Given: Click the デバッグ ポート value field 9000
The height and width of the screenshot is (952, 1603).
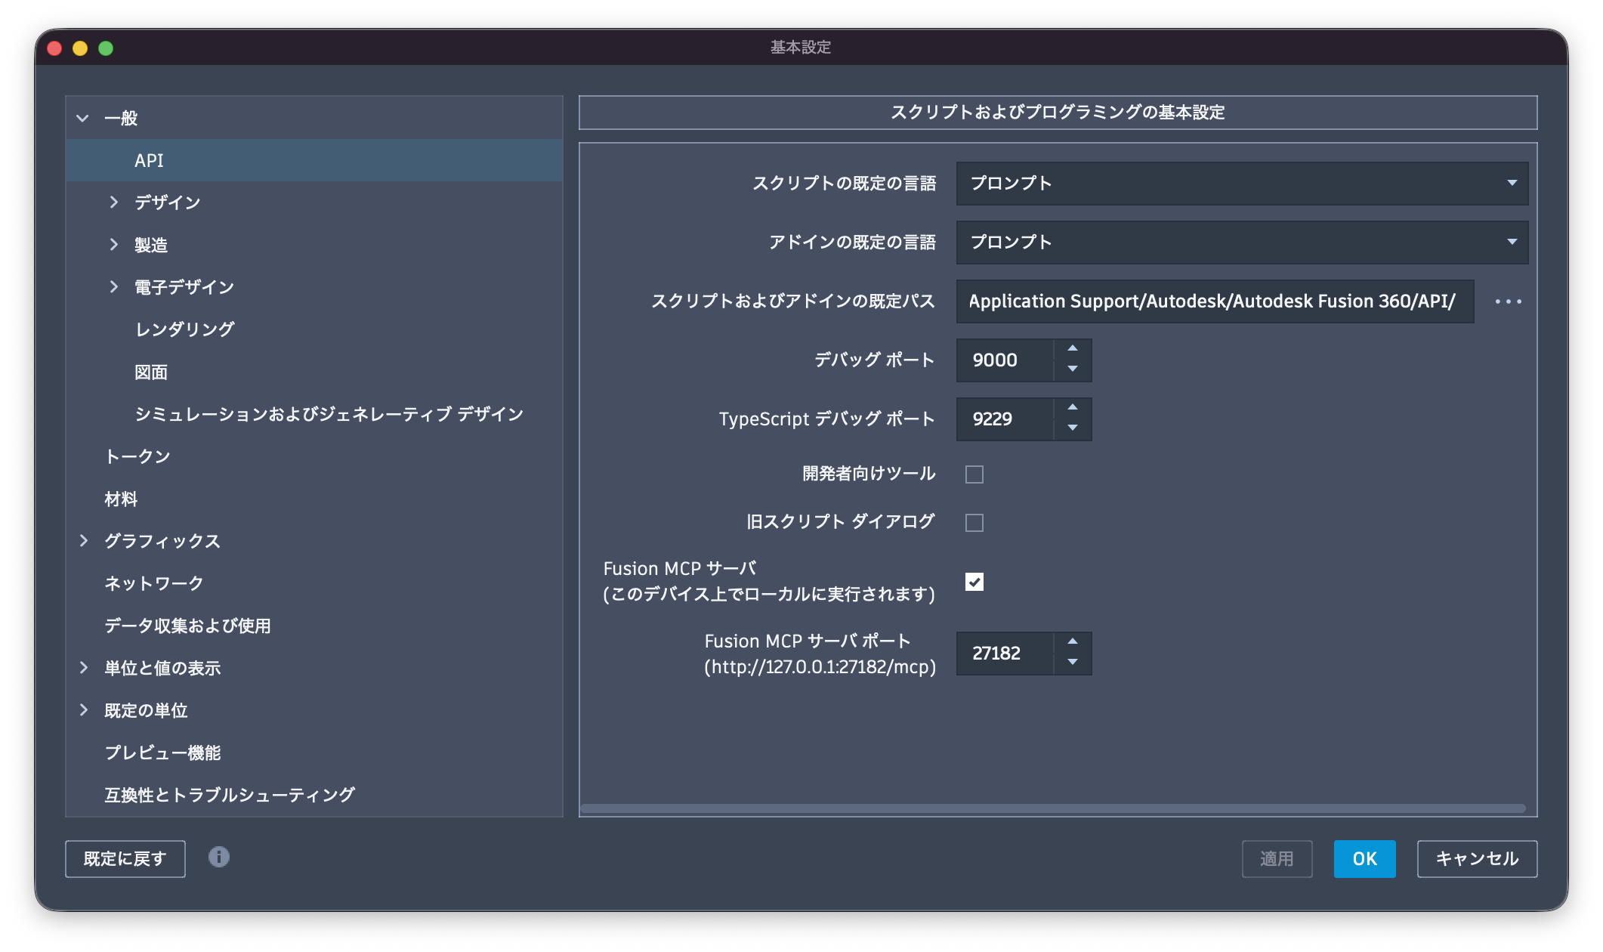Looking at the screenshot, I should (x=1005, y=360).
